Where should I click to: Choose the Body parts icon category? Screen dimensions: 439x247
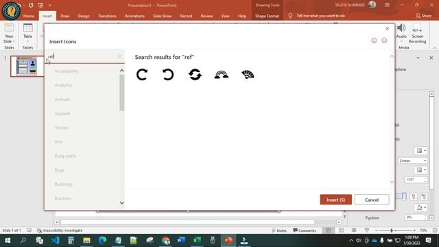pyautogui.click(x=65, y=156)
